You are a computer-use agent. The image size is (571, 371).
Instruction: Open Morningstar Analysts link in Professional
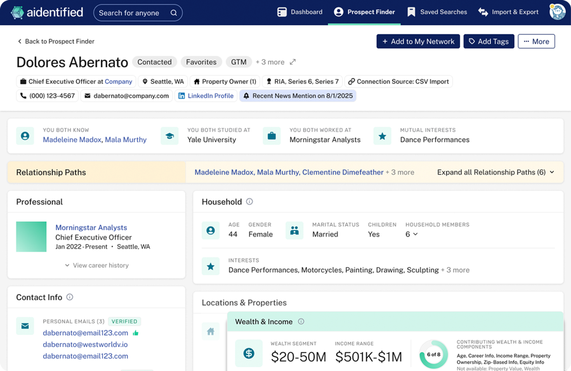click(x=91, y=228)
